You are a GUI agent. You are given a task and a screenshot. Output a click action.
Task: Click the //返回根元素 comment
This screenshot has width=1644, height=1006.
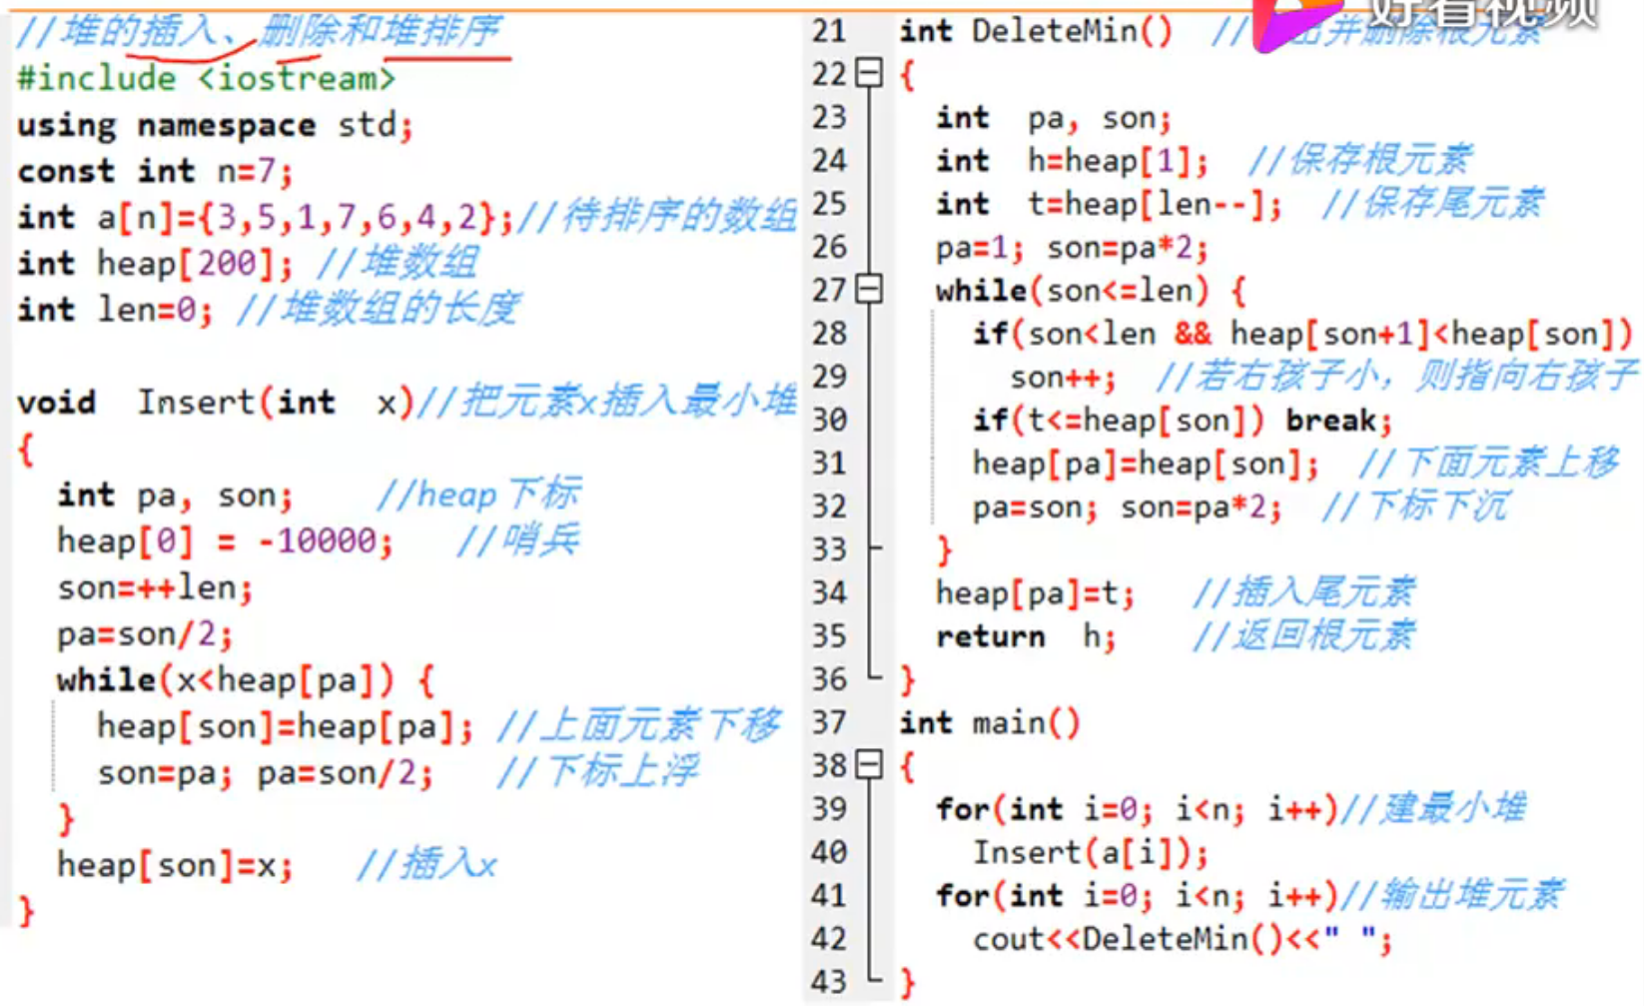coord(1303,635)
